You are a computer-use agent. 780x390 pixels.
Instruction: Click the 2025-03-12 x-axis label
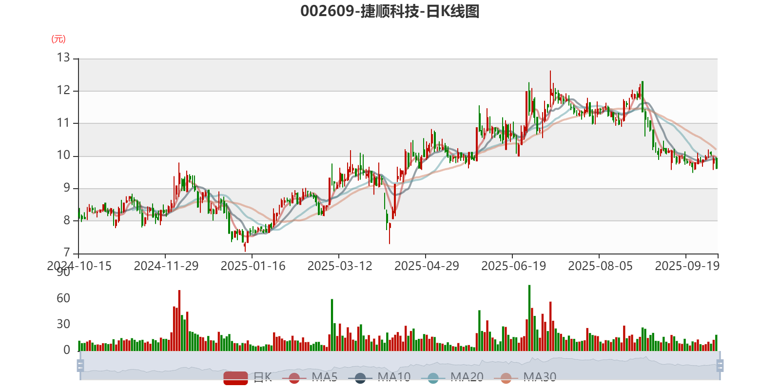(340, 266)
